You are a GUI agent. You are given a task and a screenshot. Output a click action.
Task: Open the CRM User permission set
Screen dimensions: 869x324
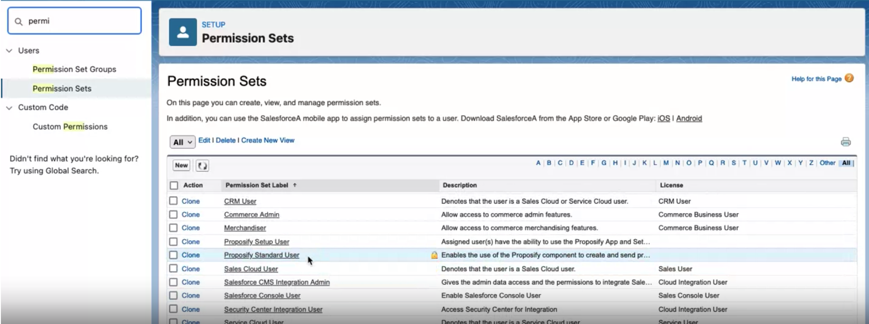click(240, 201)
